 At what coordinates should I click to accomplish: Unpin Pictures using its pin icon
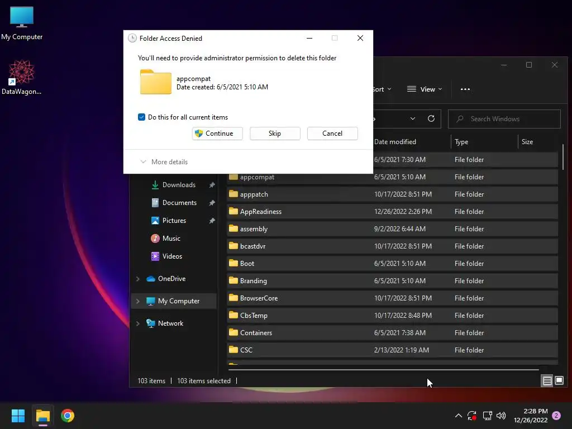[212, 221]
